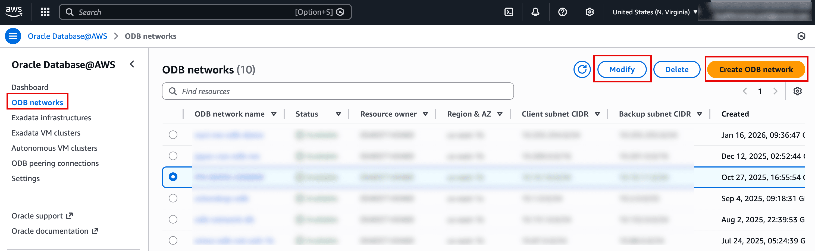The width and height of the screenshot is (815, 251).
Task: Open ODB peering connections page
Action: click(x=55, y=163)
